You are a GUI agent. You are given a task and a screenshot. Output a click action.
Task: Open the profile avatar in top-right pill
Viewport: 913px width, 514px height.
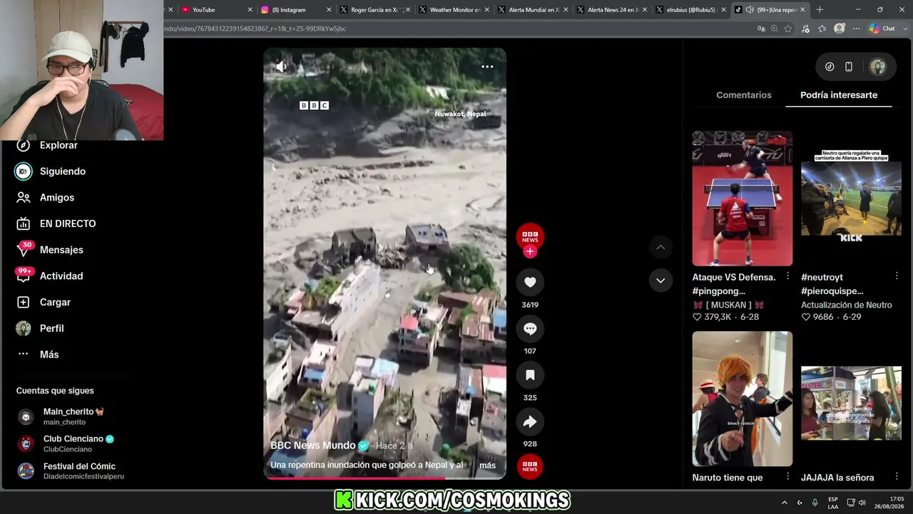pos(878,67)
